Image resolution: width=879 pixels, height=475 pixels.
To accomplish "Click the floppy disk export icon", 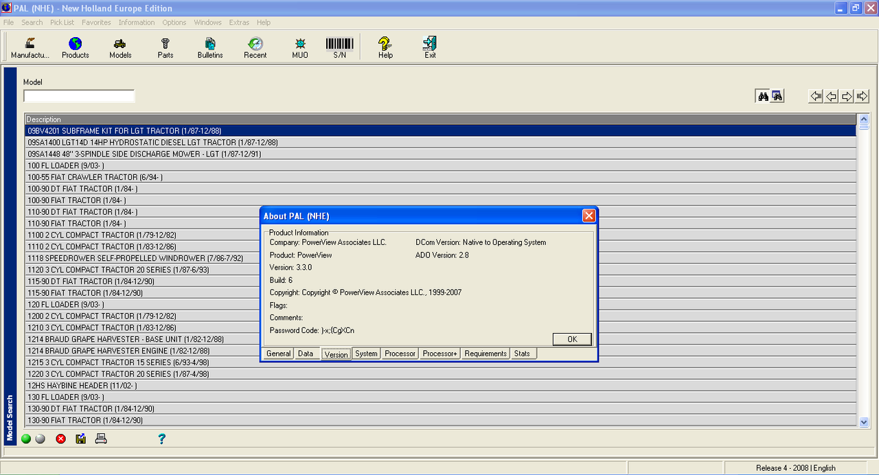I will coord(80,439).
